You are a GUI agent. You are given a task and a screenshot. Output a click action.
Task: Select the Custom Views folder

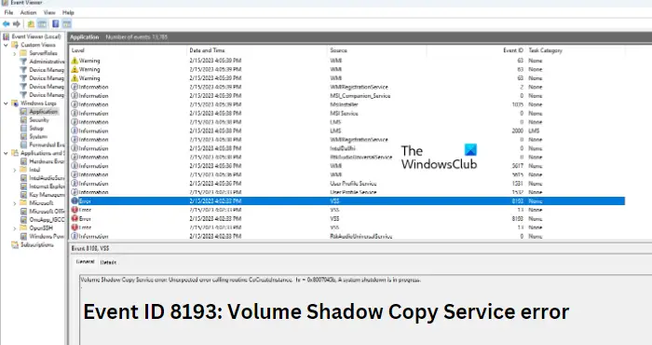[x=38, y=45]
